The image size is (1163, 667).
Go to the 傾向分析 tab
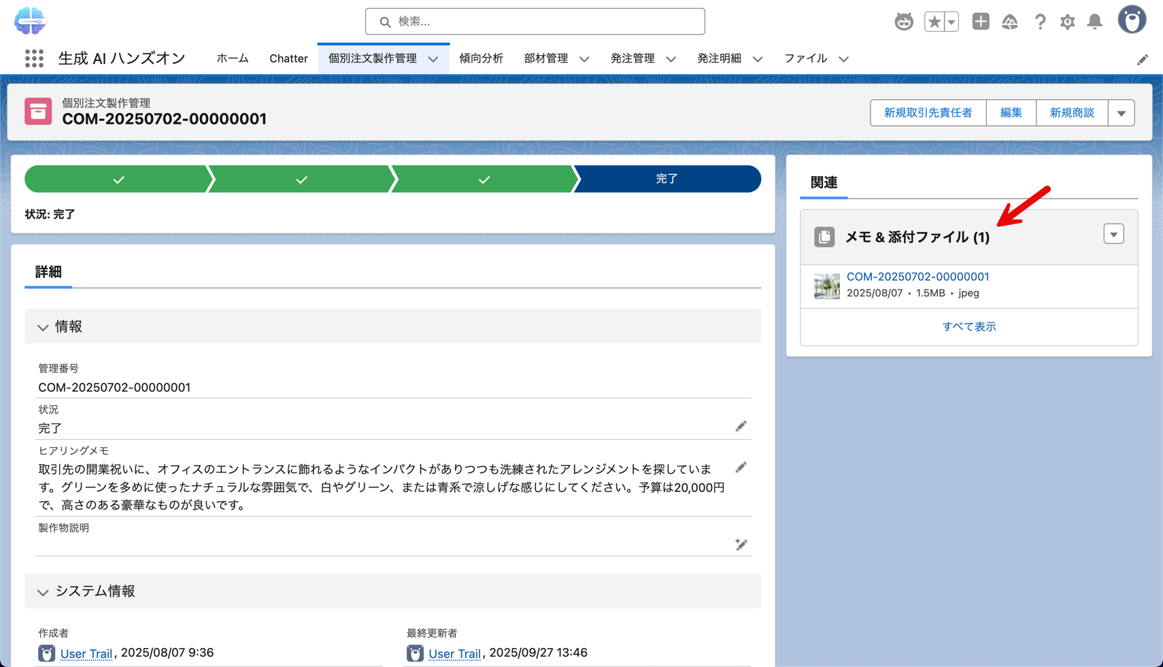tap(481, 58)
